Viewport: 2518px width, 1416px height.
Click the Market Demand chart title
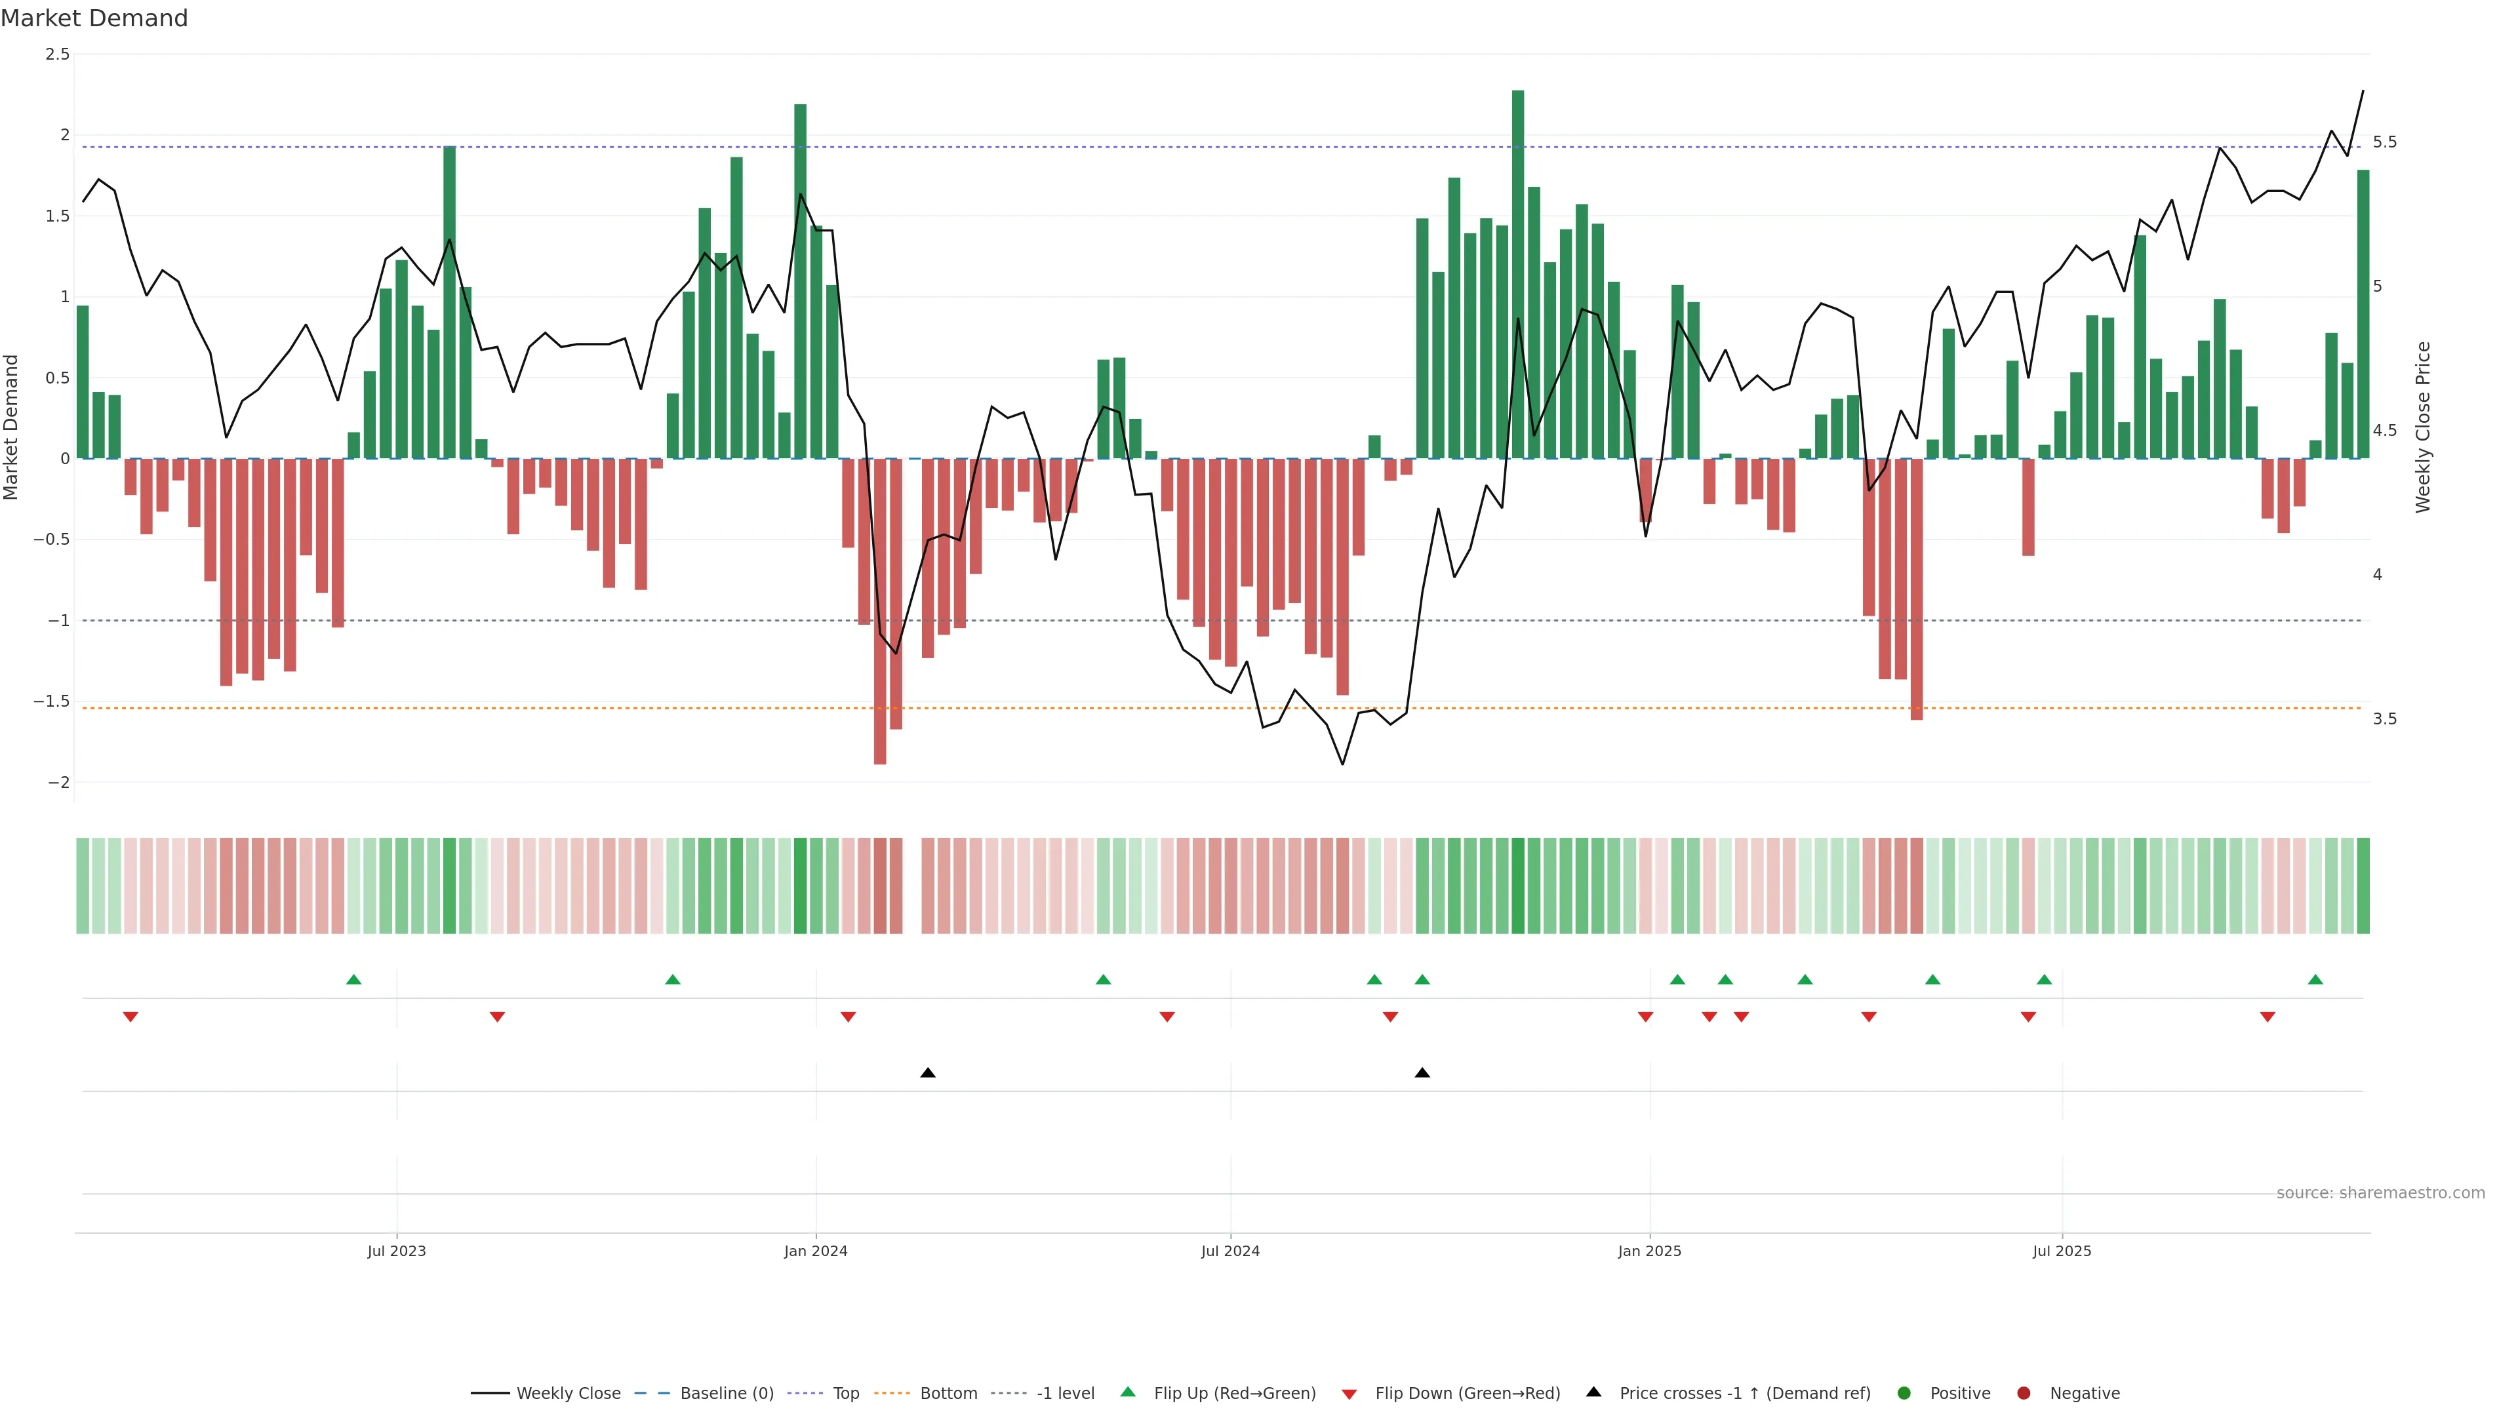tap(94, 18)
